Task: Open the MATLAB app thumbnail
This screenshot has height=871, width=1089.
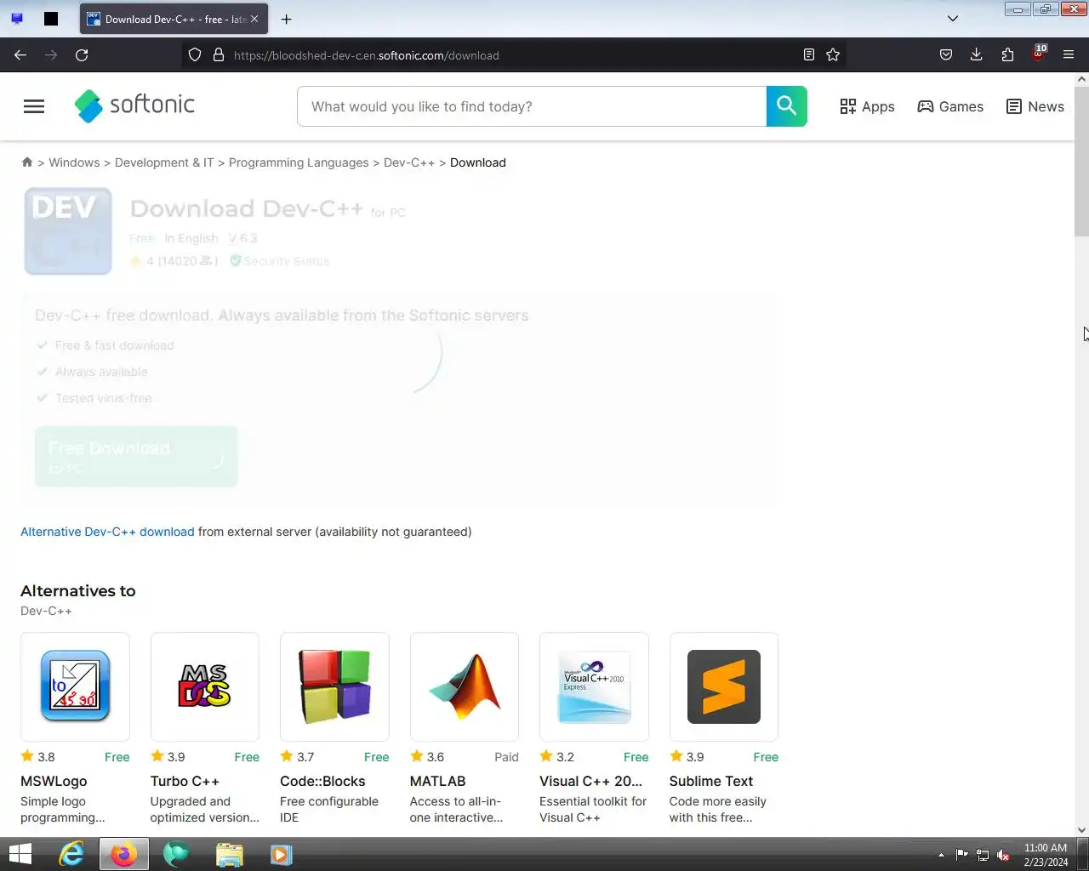Action: pyautogui.click(x=465, y=686)
